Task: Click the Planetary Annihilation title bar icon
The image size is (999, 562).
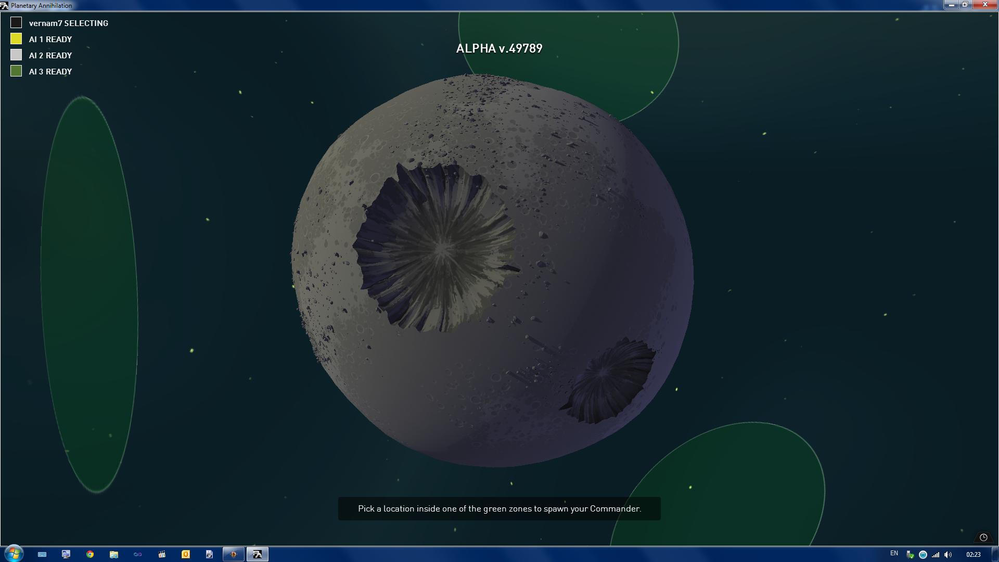Action: pos(5,5)
